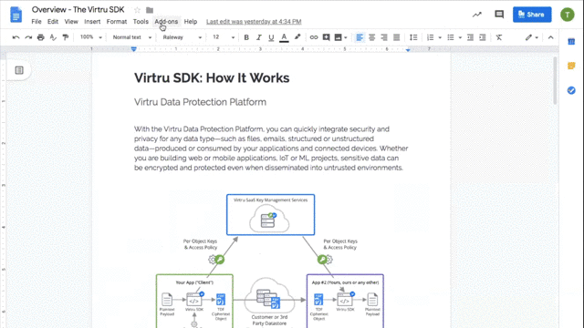The image size is (584, 328).
Task: Open the Tools menu
Action: pos(141,22)
